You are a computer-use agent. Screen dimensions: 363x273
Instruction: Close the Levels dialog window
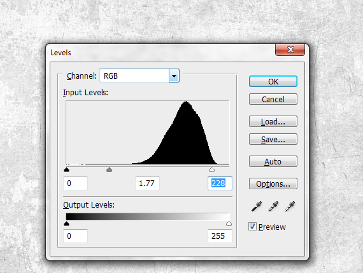(290, 50)
